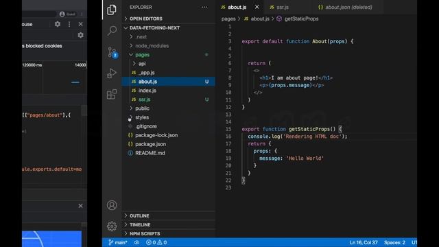Open the Explorer view in activity bar
Screen dimensions: 439x247
pyautogui.click(x=112, y=10)
